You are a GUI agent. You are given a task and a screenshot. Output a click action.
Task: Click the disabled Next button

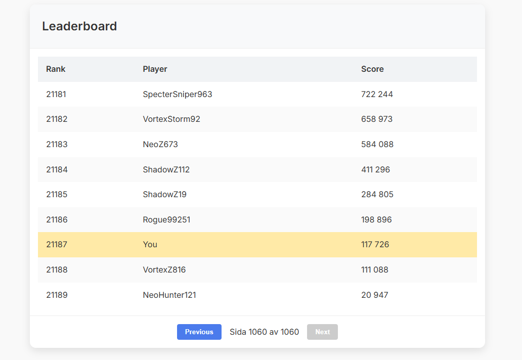click(x=322, y=332)
